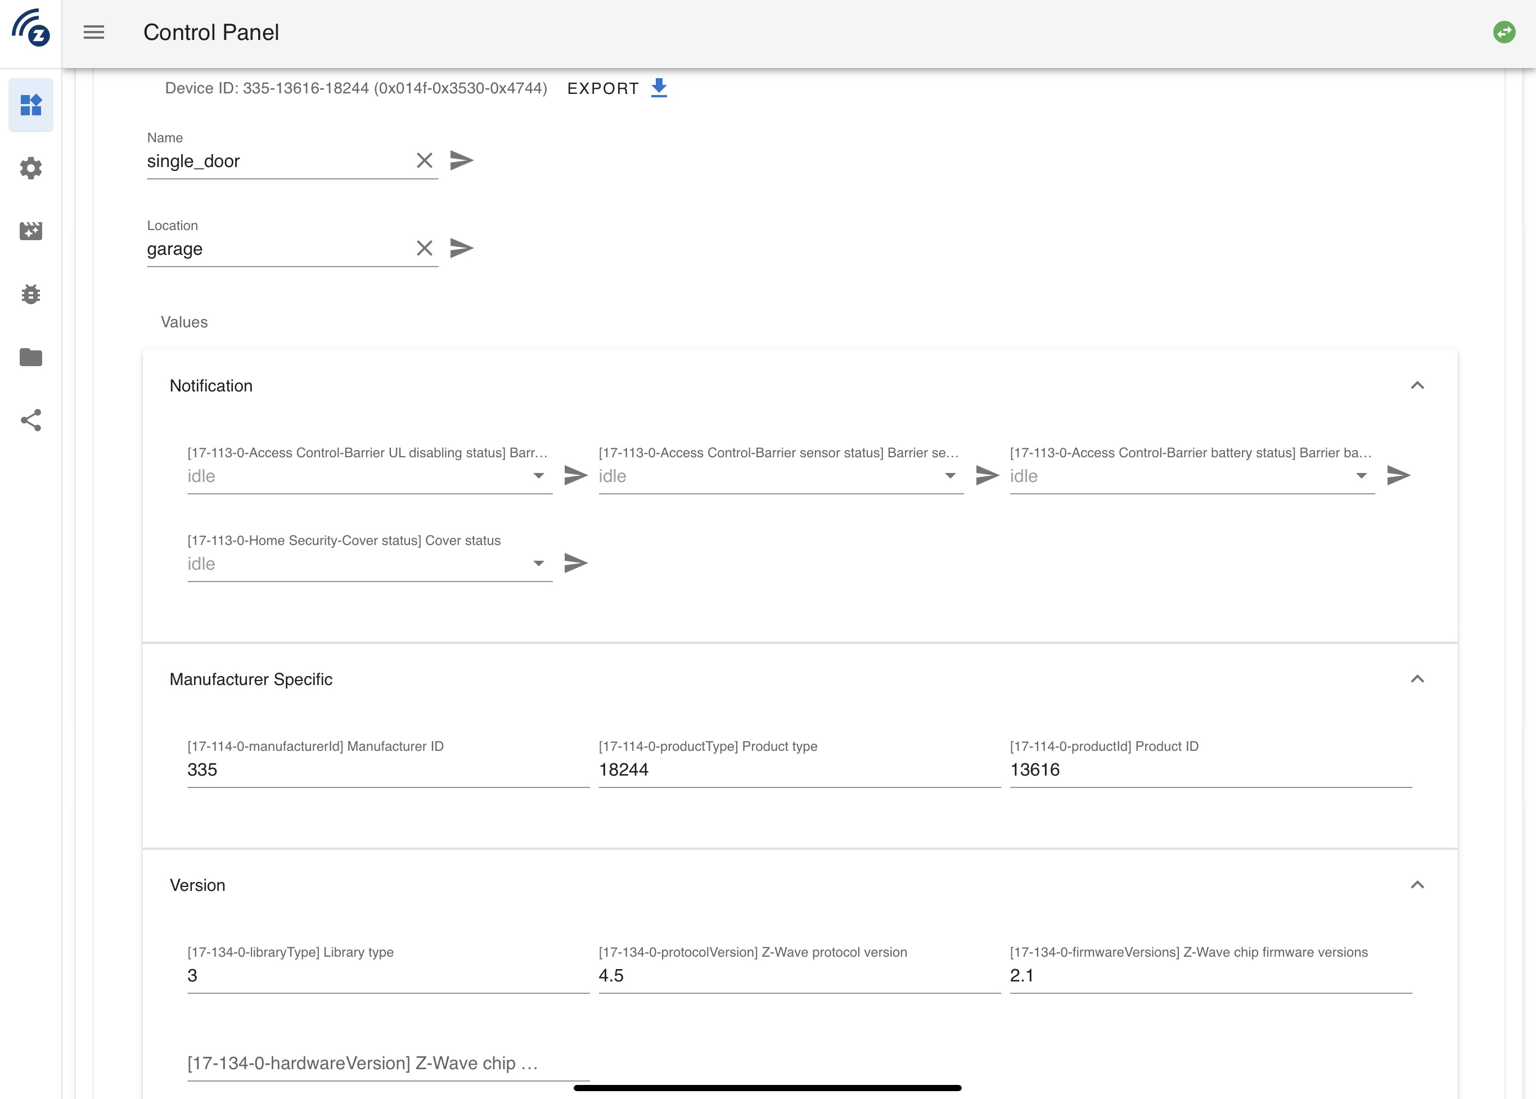Send the single_door name value

(462, 160)
